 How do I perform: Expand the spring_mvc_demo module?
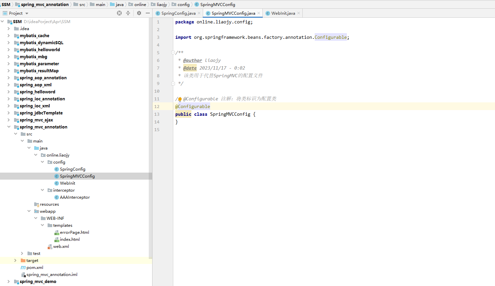(9, 281)
